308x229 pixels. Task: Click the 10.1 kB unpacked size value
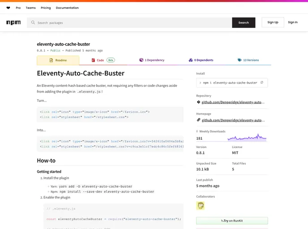202,169
